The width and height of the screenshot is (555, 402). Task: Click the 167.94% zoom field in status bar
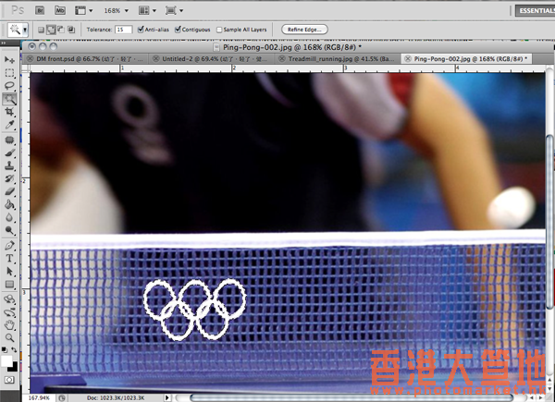point(39,398)
